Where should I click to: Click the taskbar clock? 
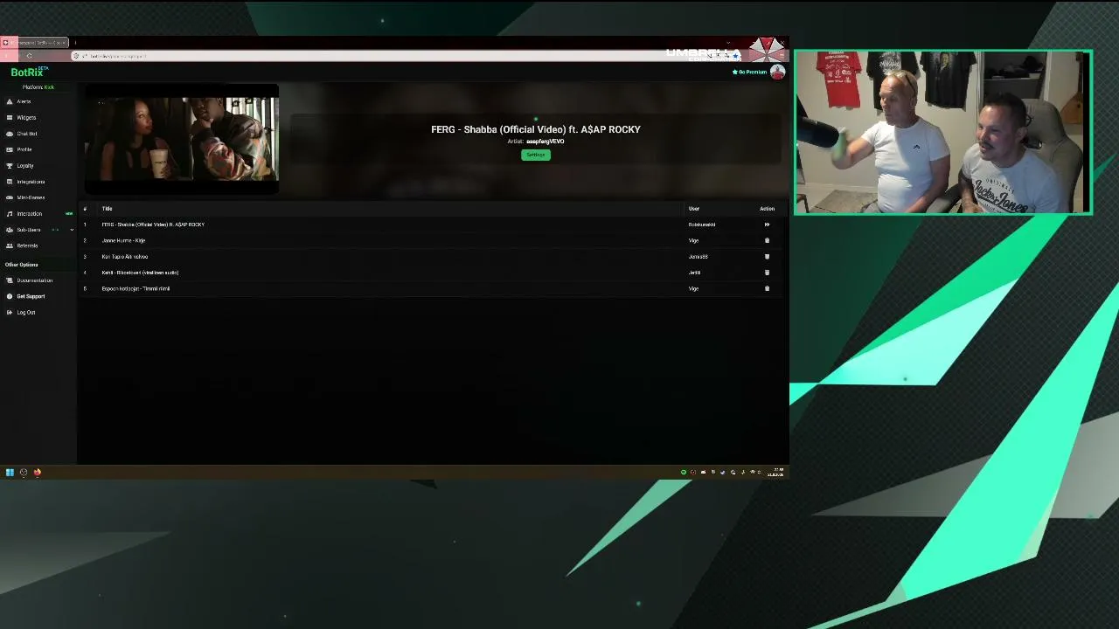point(775,473)
